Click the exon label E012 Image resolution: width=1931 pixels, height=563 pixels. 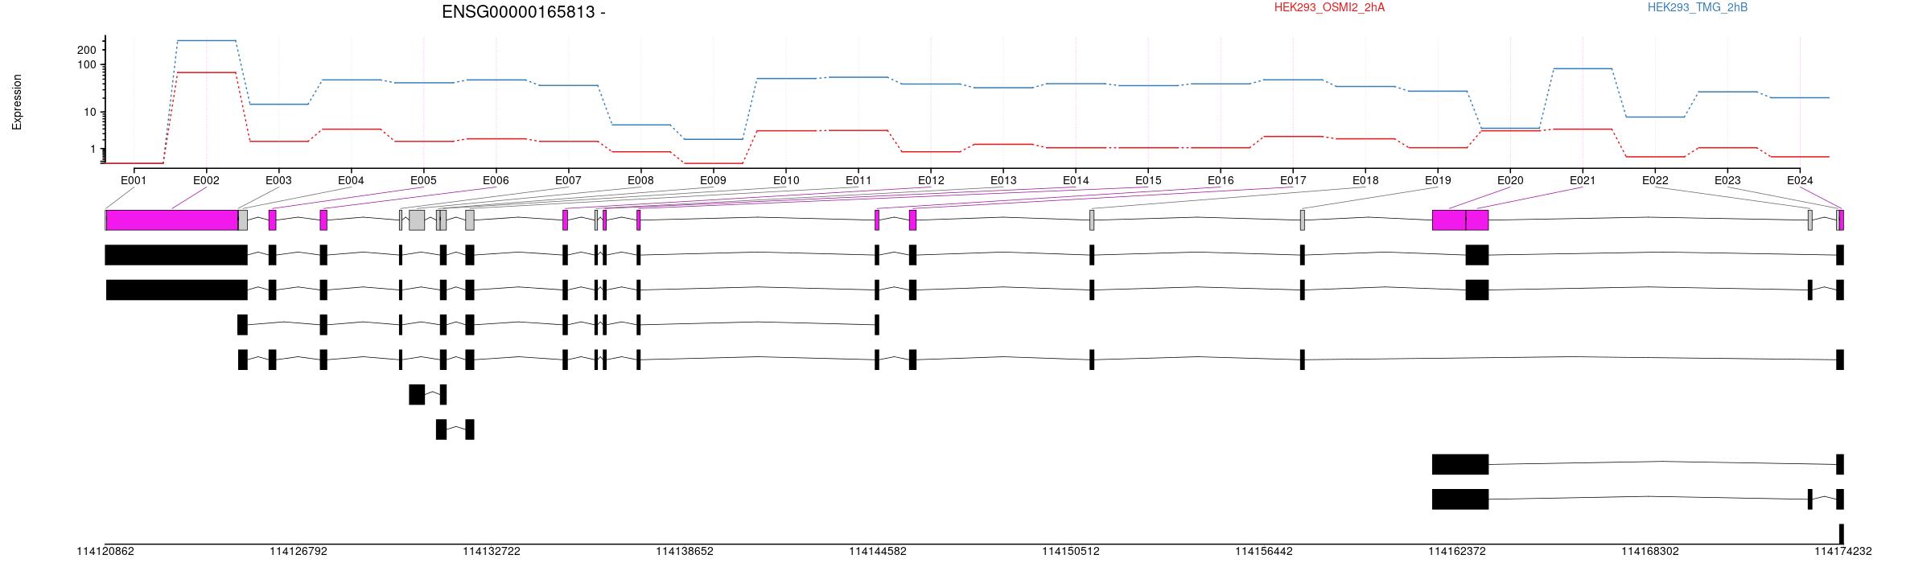pos(931,181)
